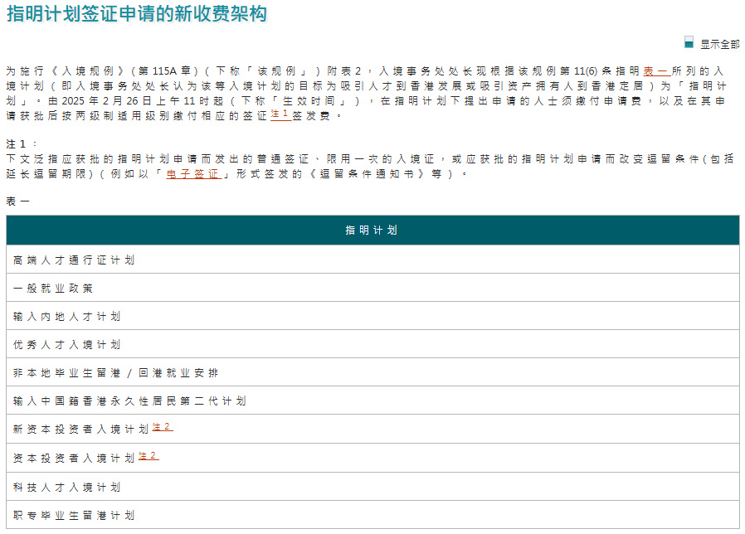Click the 表一 caption above the table
This screenshot has width=745, height=534.
coord(17,201)
